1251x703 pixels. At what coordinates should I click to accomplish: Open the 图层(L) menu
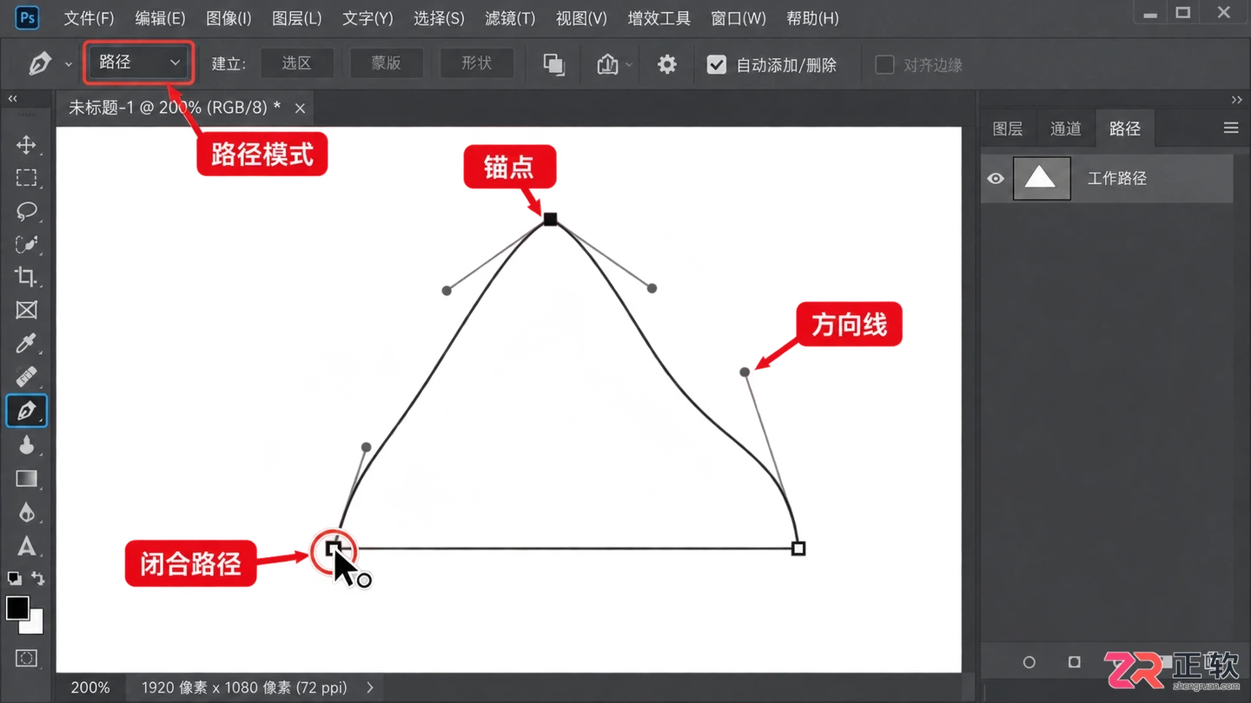point(296,18)
